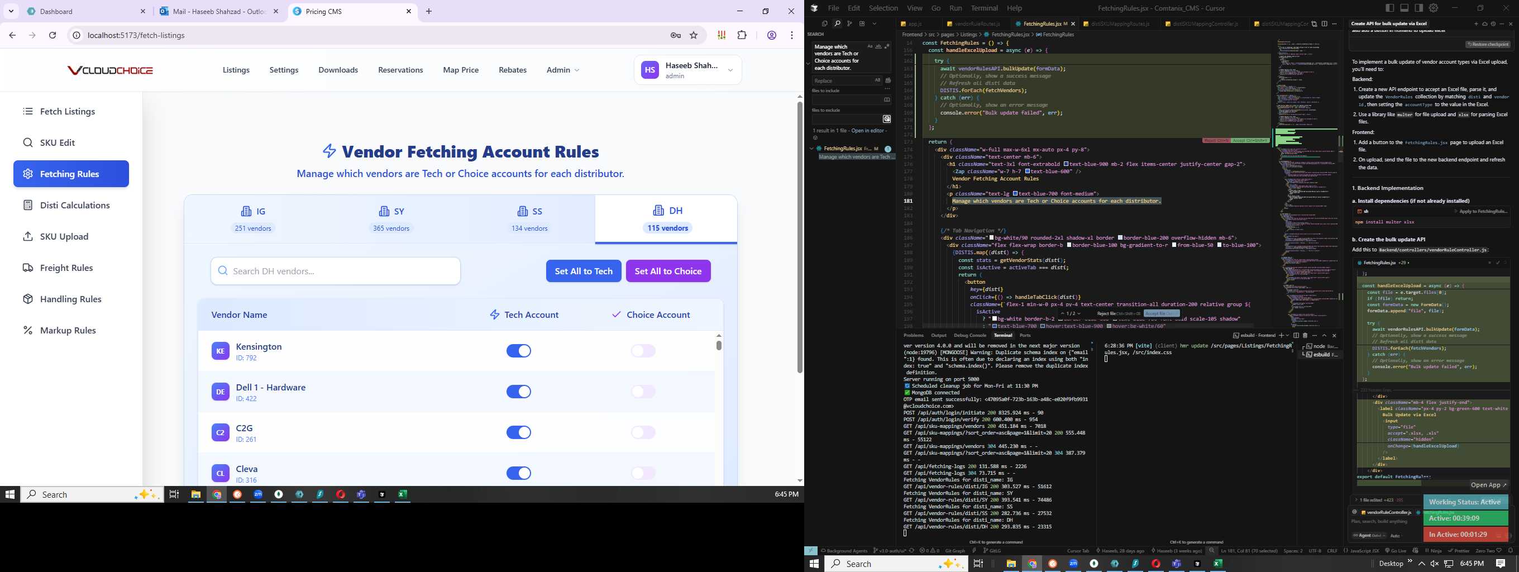The height and width of the screenshot is (572, 1519).
Task: Open the Zoom icon in left taskbar
Action: (x=258, y=494)
